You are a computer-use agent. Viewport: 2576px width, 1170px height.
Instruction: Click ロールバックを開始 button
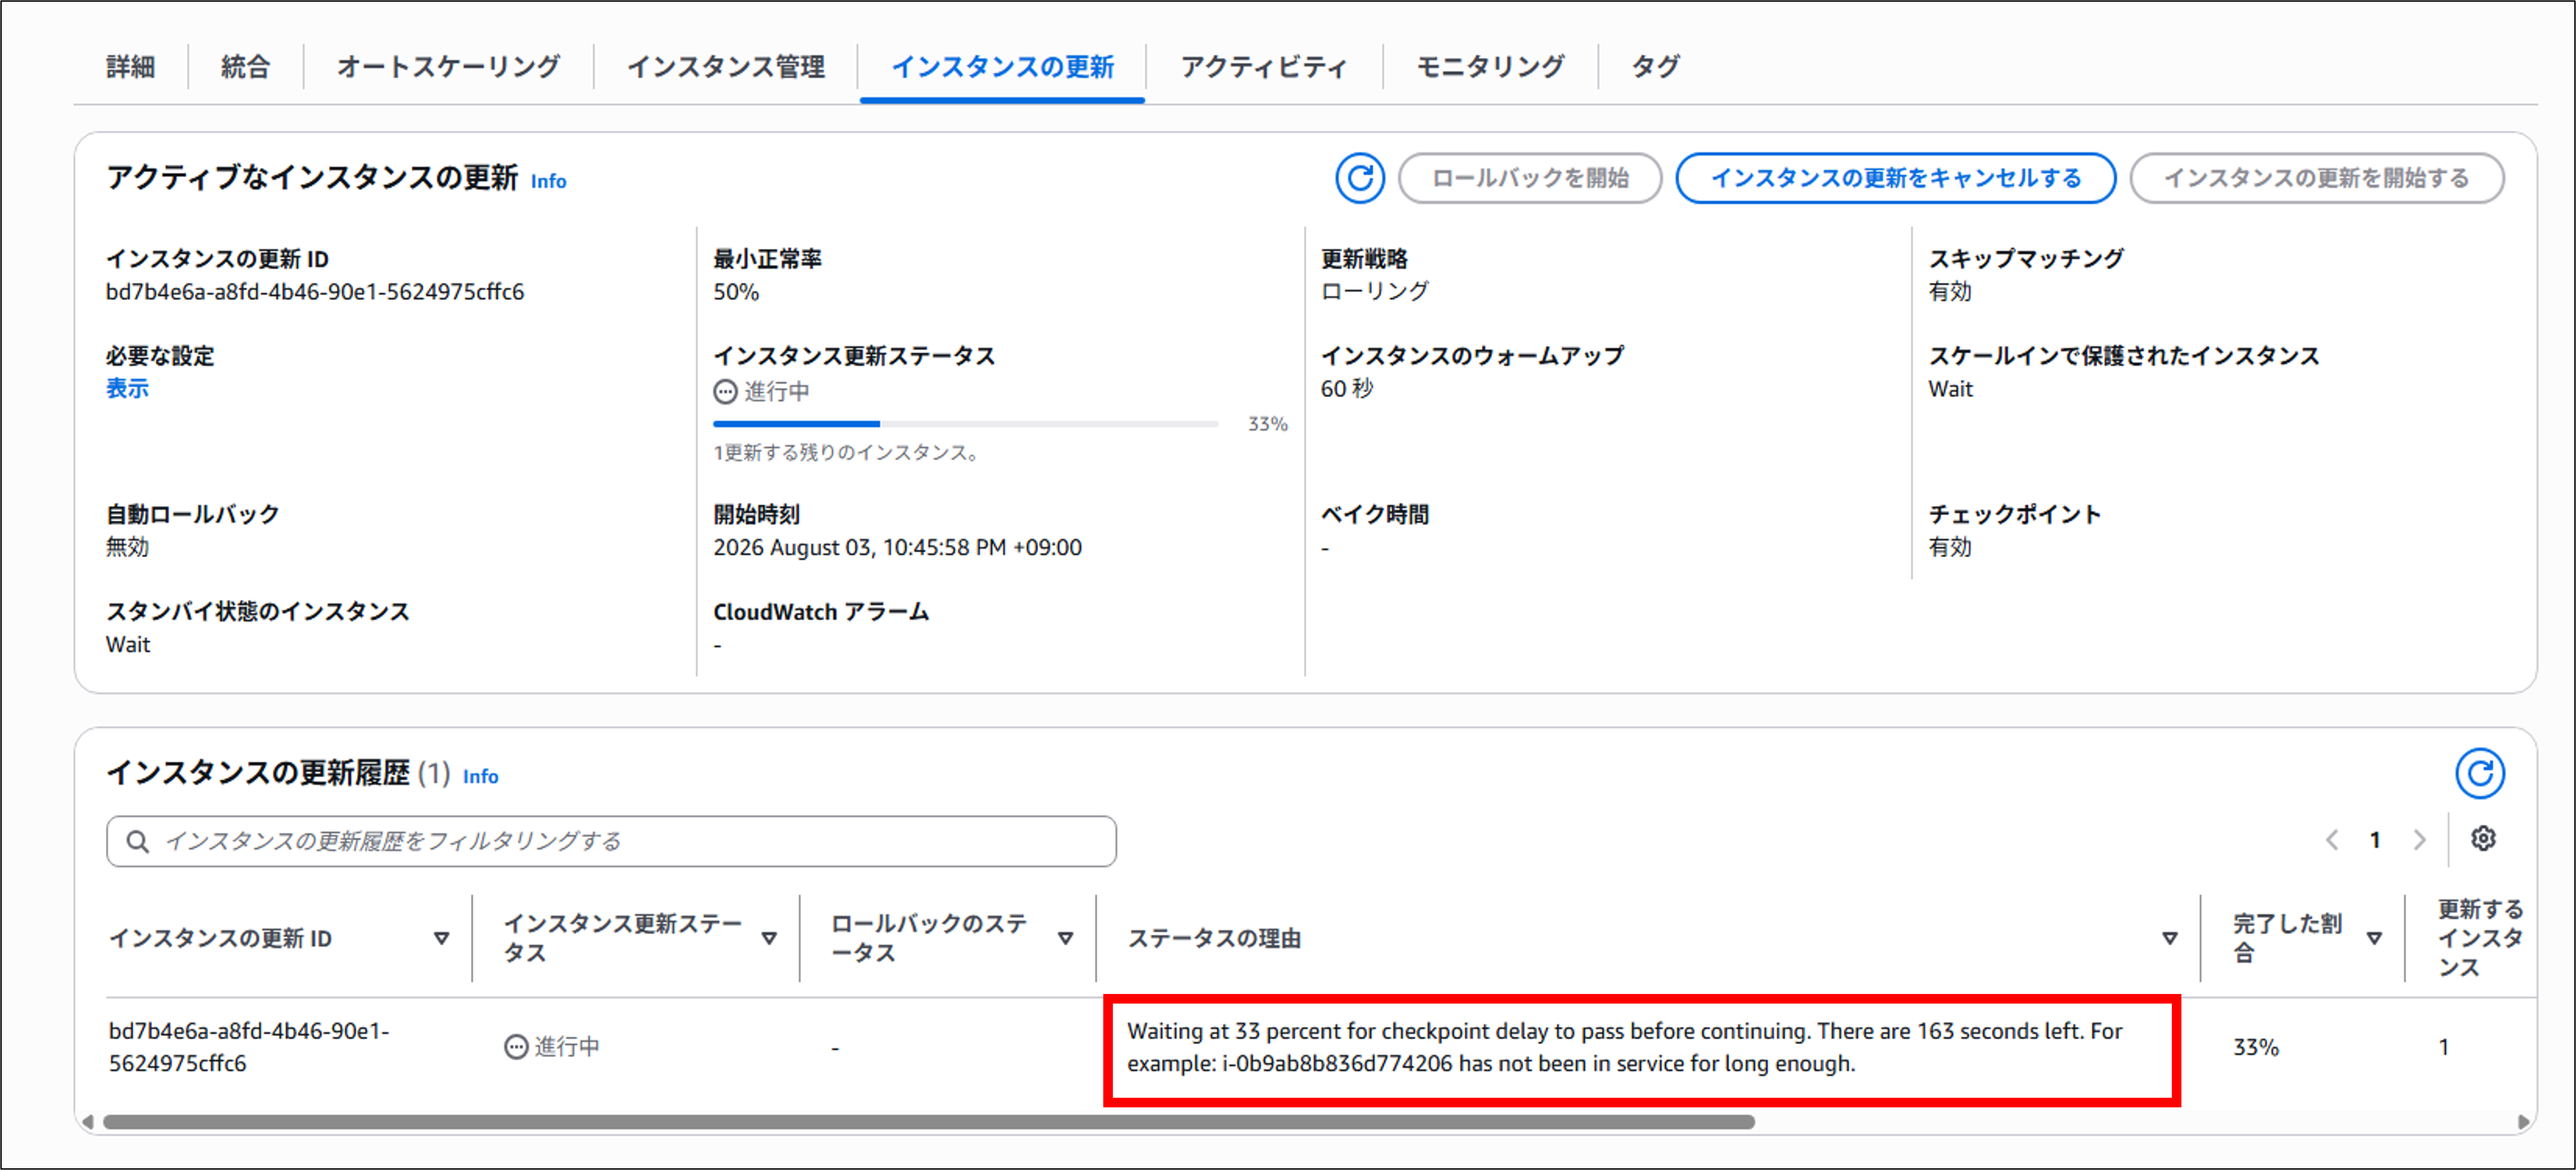tap(1530, 178)
